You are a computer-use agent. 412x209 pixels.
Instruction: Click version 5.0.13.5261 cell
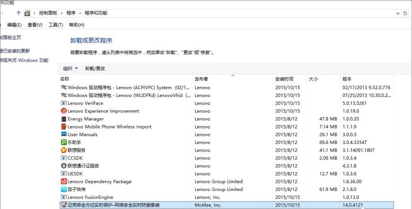click(354, 103)
